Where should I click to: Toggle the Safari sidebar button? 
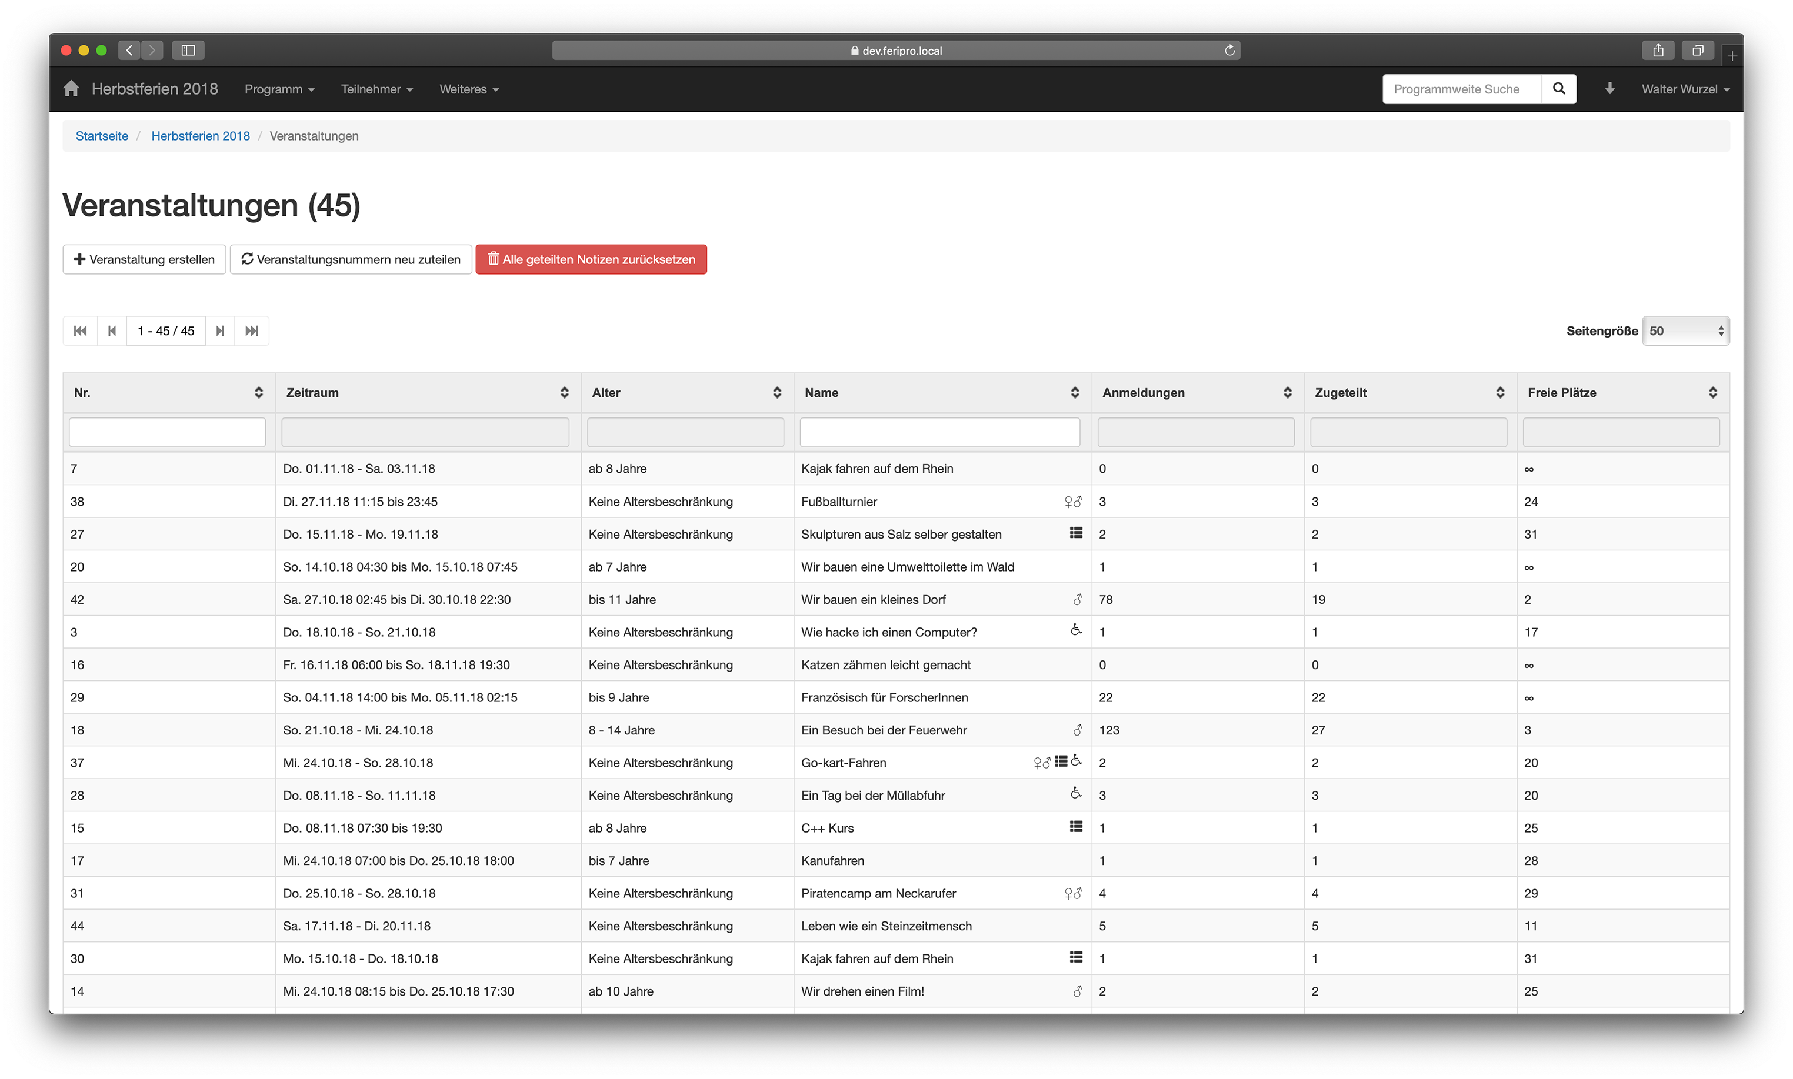click(x=188, y=50)
